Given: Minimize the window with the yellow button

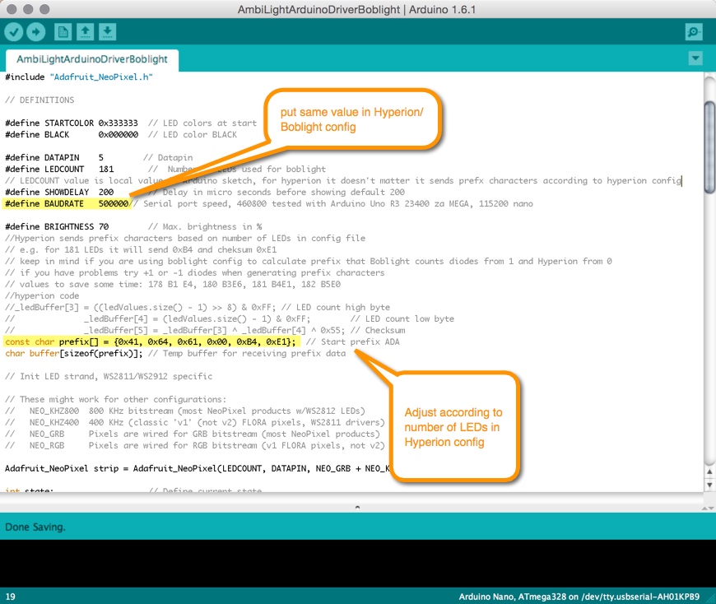Looking at the screenshot, I should click(30, 8).
